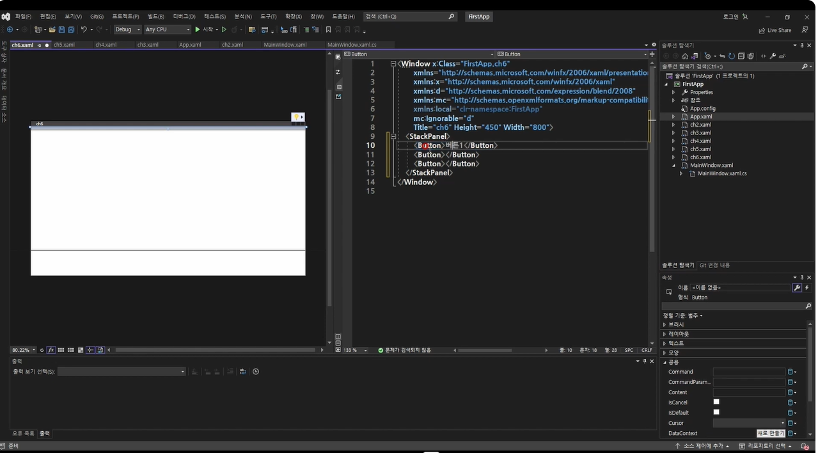Click the Visual Studio logo icon
The height and width of the screenshot is (453, 818).
tap(6, 17)
